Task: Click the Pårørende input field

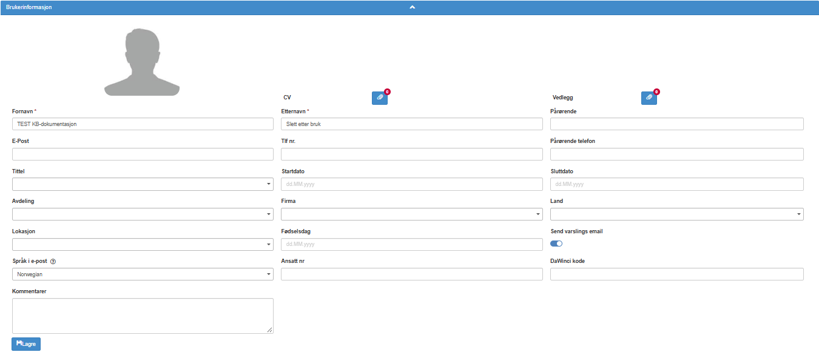Action: [677, 124]
